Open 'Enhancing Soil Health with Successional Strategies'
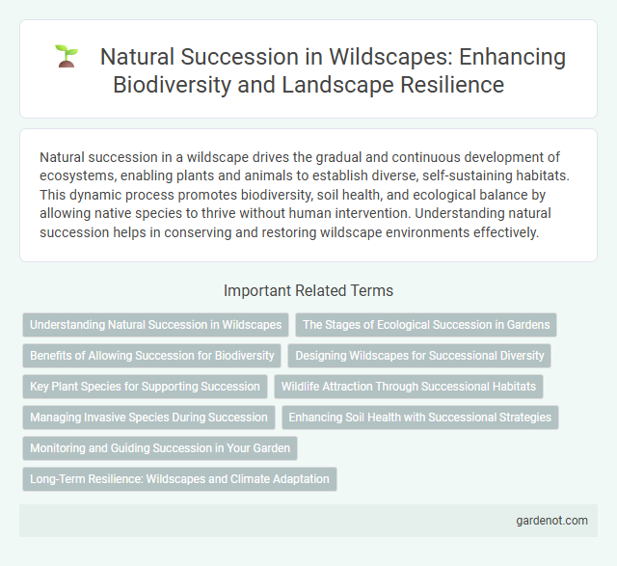 tap(420, 418)
